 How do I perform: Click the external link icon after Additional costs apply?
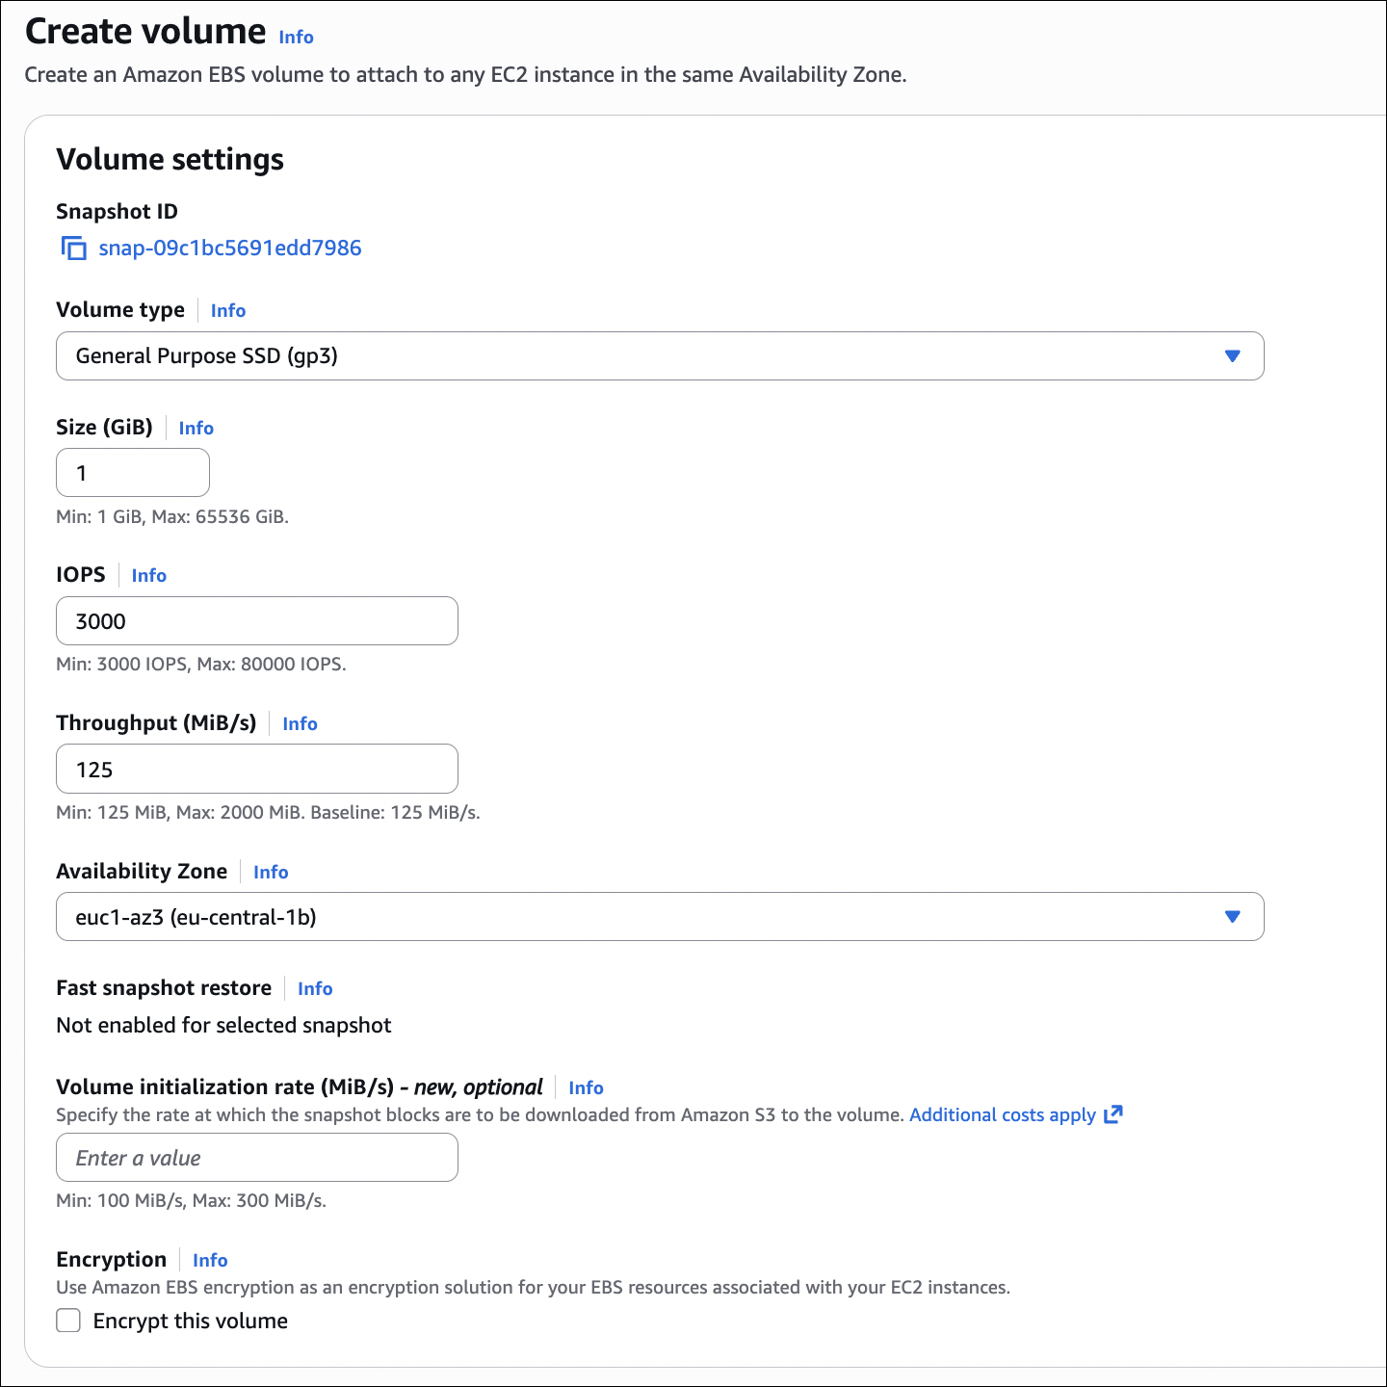[x=1113, y=1114]
